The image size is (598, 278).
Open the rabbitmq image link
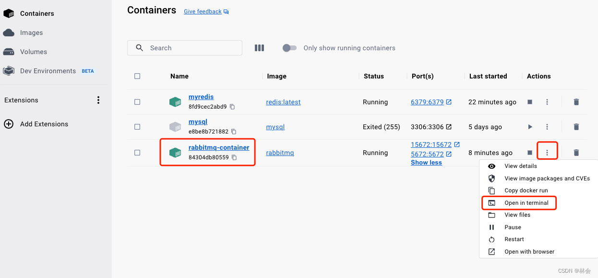[280, 153]
